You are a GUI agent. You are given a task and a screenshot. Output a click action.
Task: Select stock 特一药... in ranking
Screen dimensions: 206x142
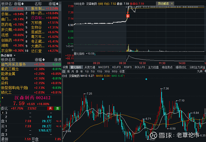click(41, 13)
